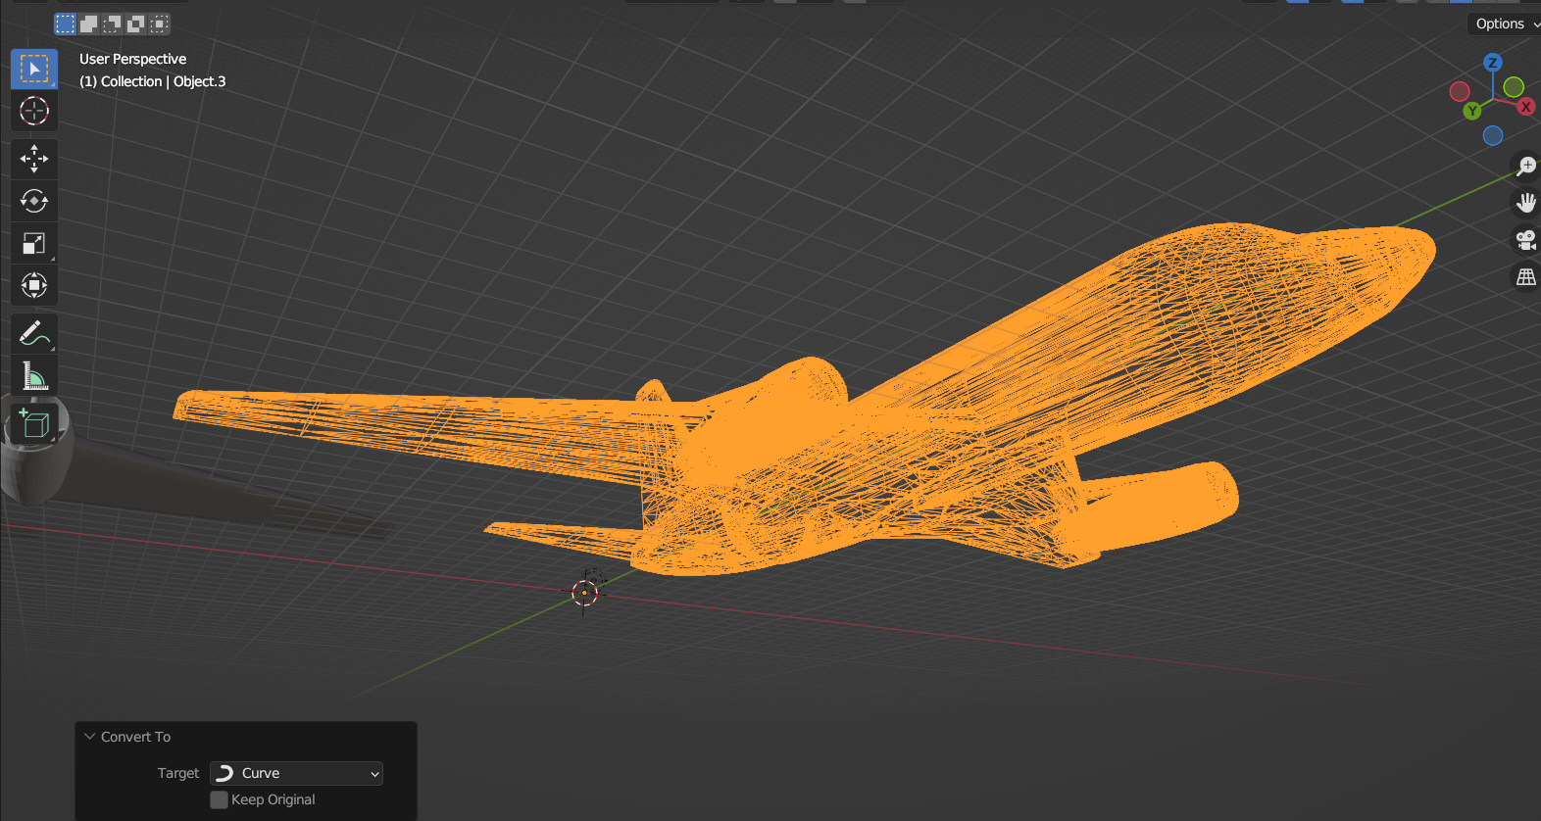This screenshot has width=1541, height=821.
Task: Click the Add Cube tool
Action: [x=34, y=424]
